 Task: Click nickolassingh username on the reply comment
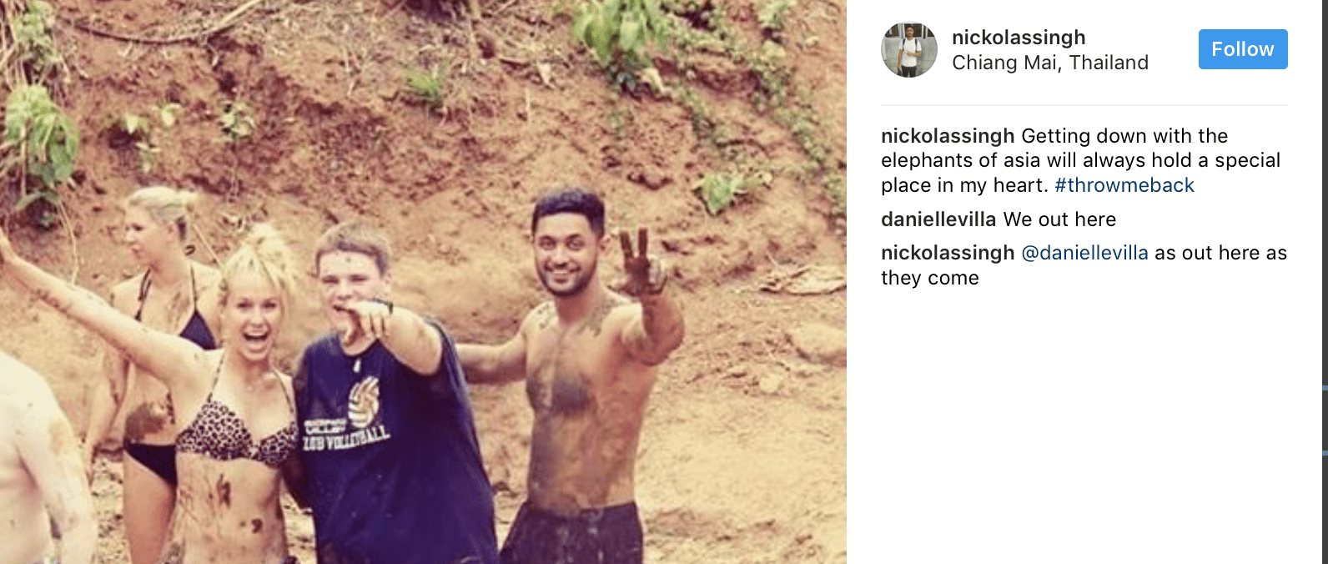pos(948,253)
